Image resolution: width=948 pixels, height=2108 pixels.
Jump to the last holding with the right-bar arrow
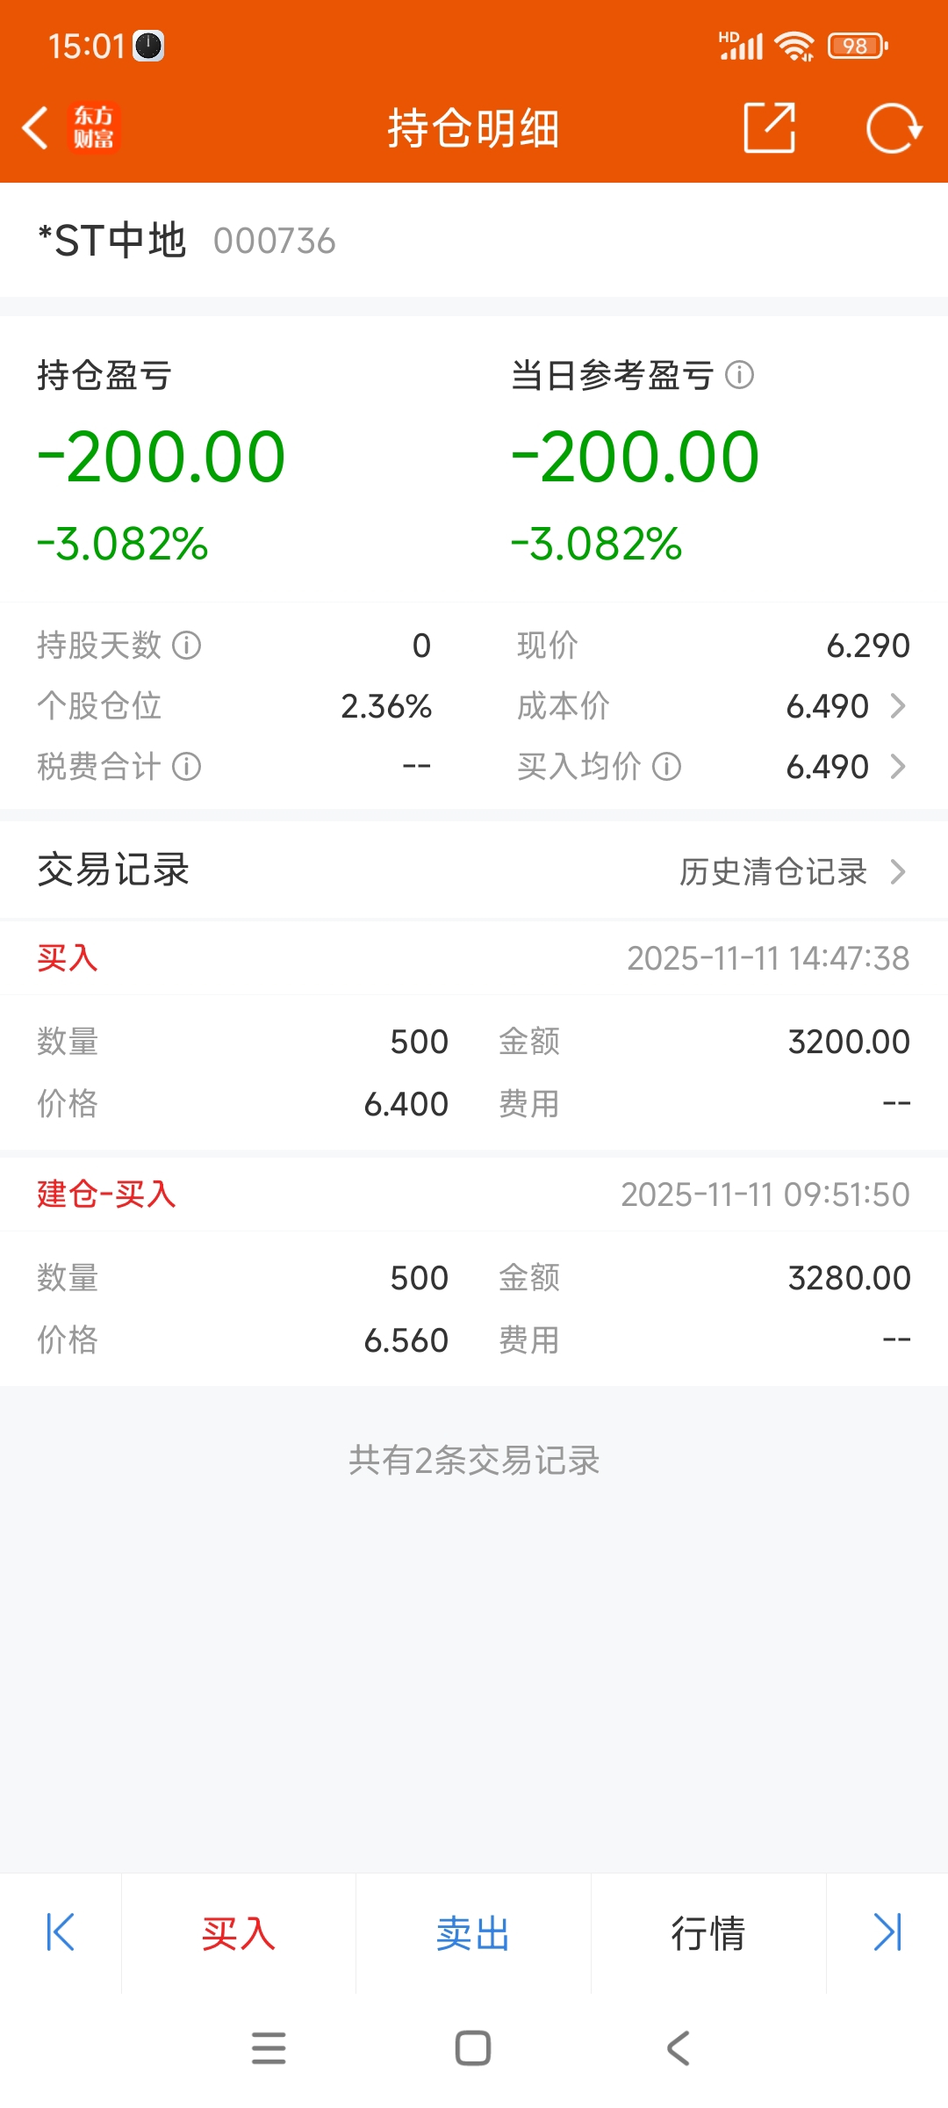pyautogui.click(x=887, y=1932)
